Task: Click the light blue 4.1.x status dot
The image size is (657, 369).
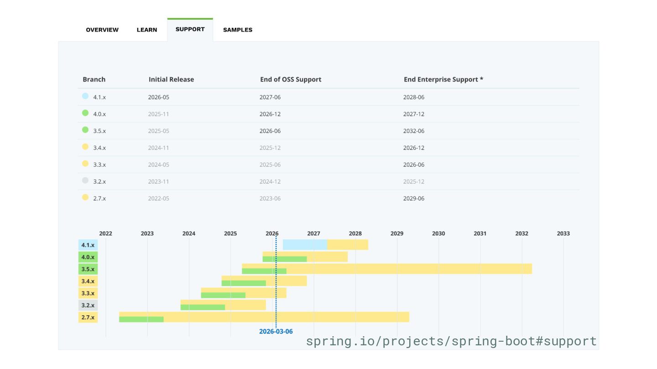Action: pos(85,97)
